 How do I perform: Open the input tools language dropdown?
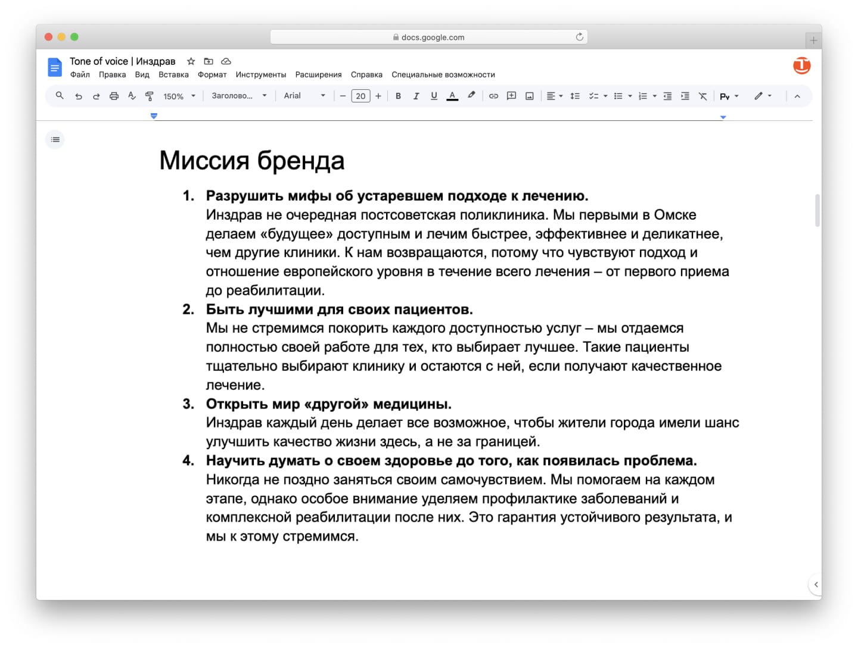[x=729, y=96]
